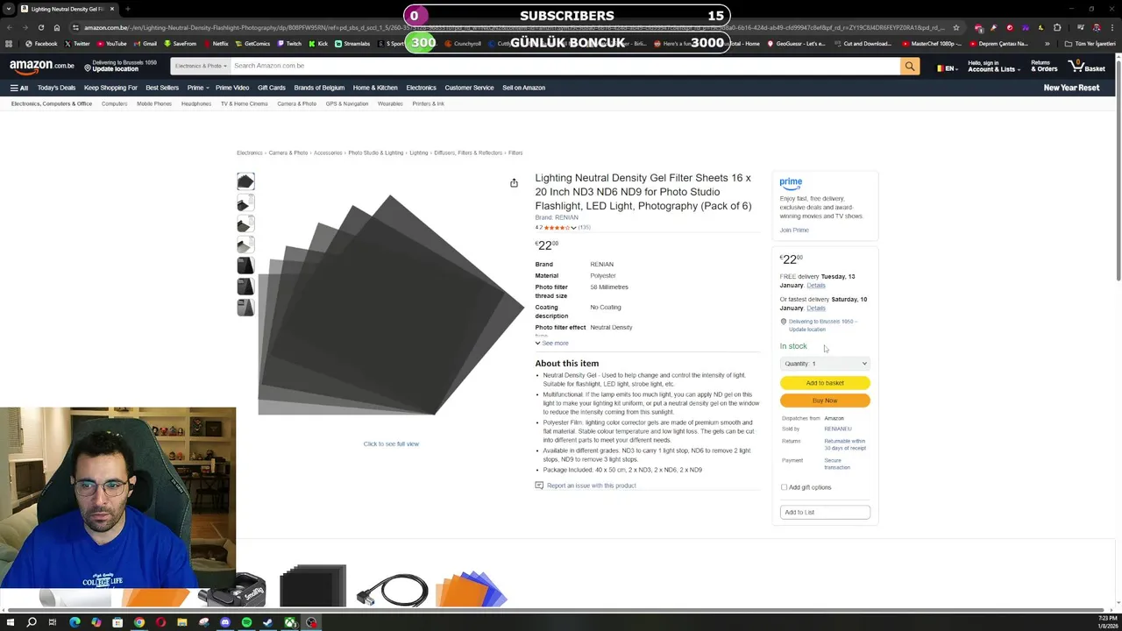Click the location pin delivery icon
The height and width of the screenshot is (631, 1122).
pyautogui.click(x=783, y=322)
